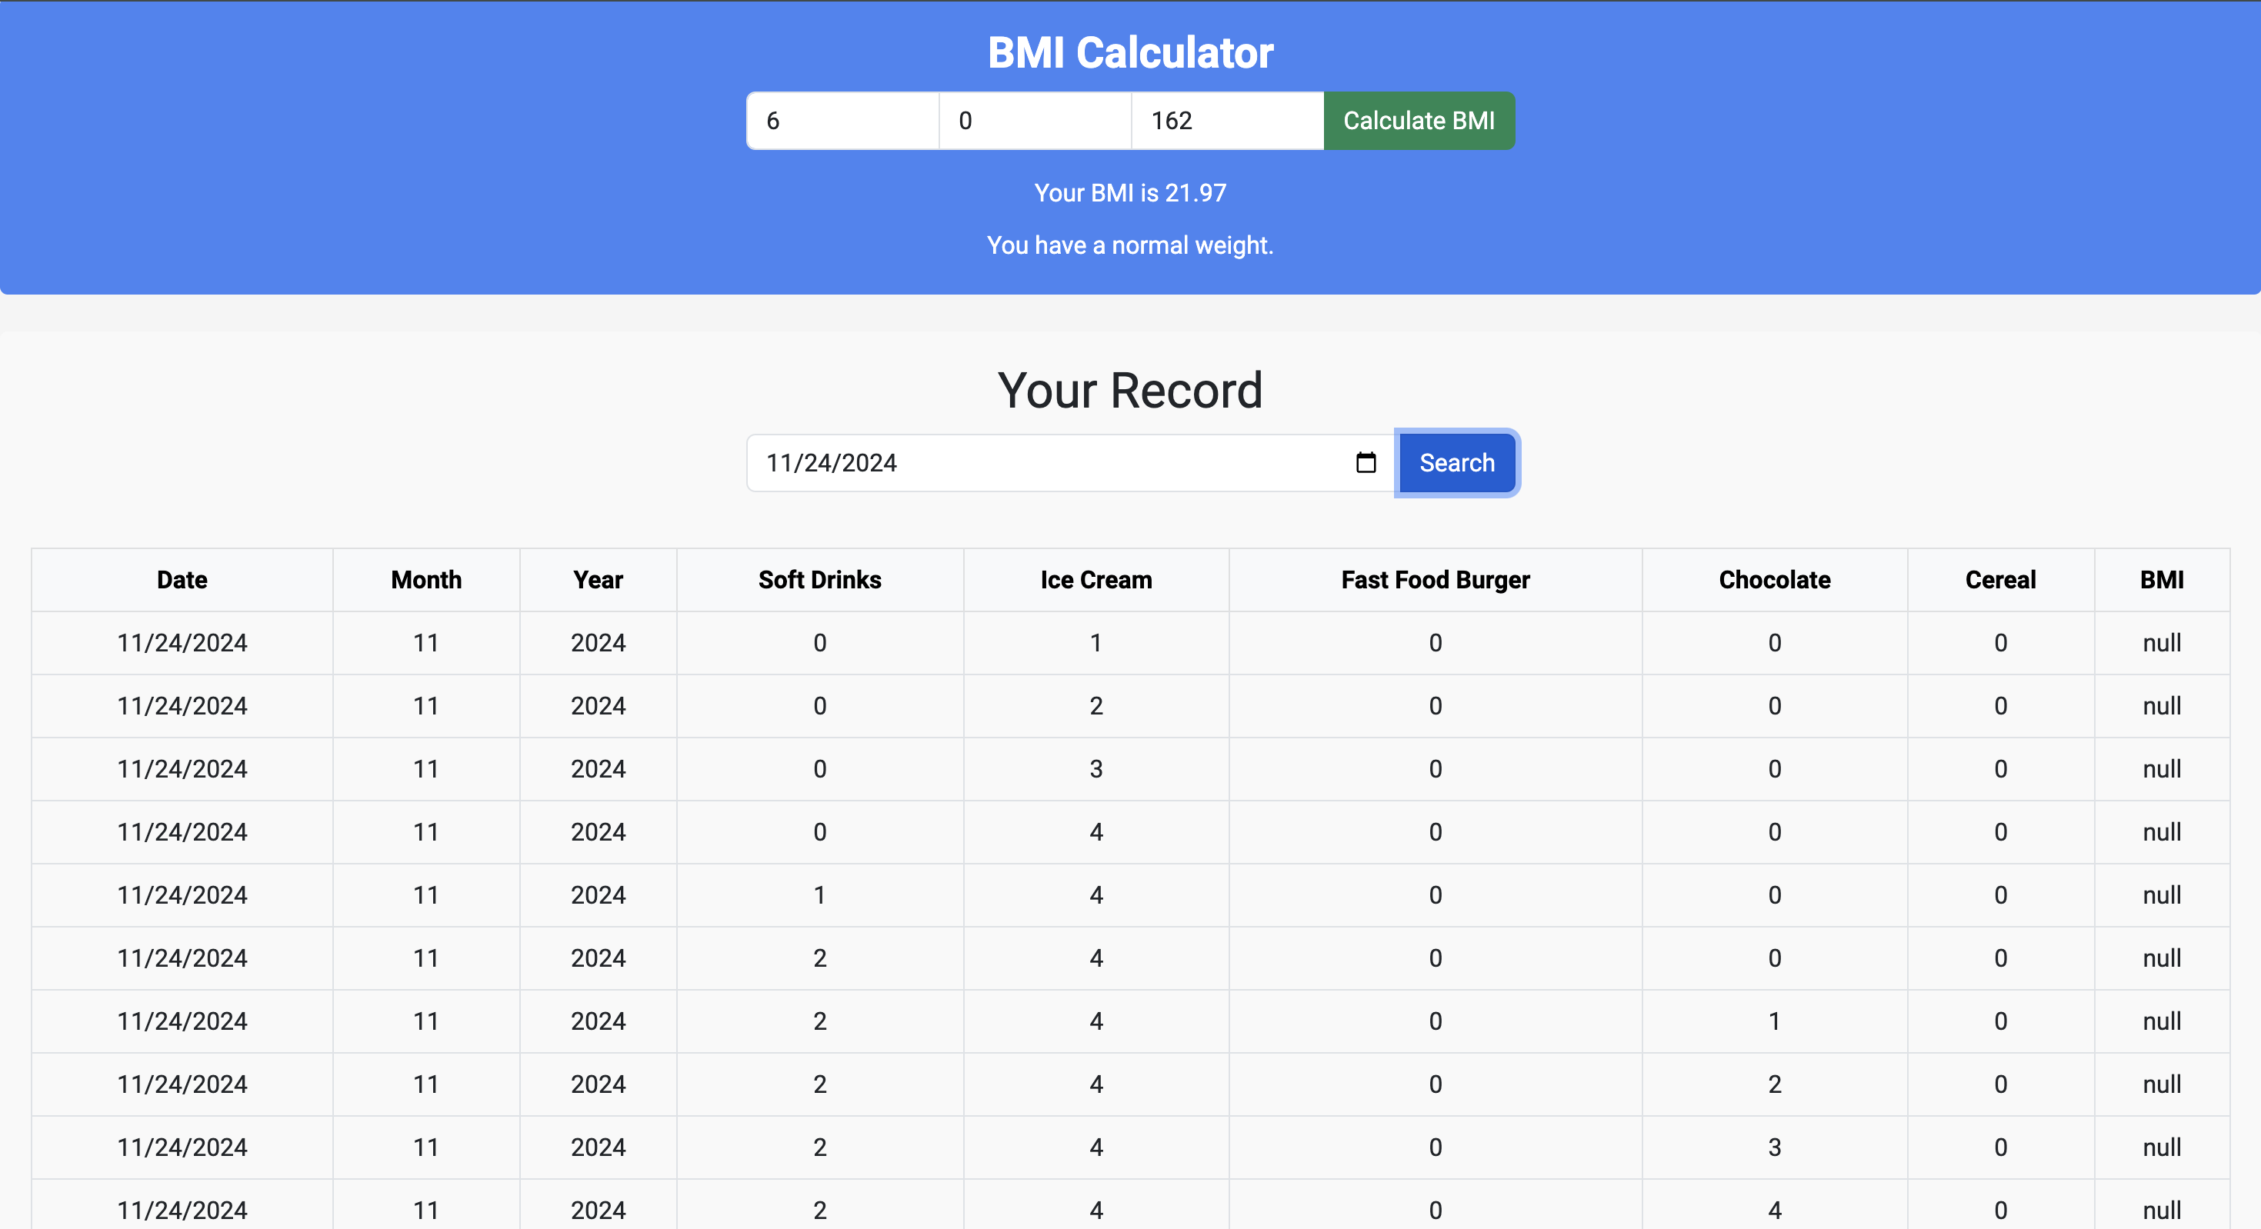This screenshot has height=1229, width=2261.
Task: Click the Cereal column header
Action: [1999, 580]
